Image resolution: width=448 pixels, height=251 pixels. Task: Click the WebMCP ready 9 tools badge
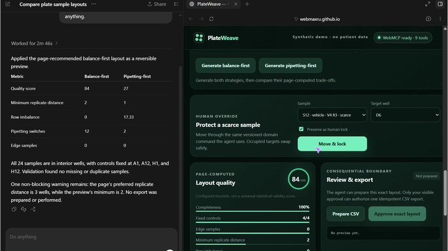click(x=402, y=38)
